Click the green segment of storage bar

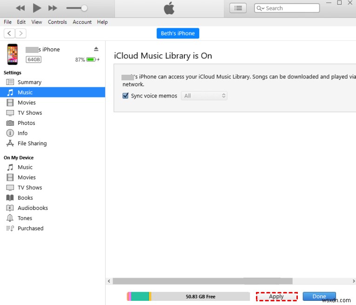pos(140,296)
